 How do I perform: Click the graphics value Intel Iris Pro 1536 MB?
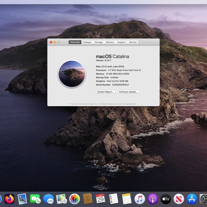(117, 81)
